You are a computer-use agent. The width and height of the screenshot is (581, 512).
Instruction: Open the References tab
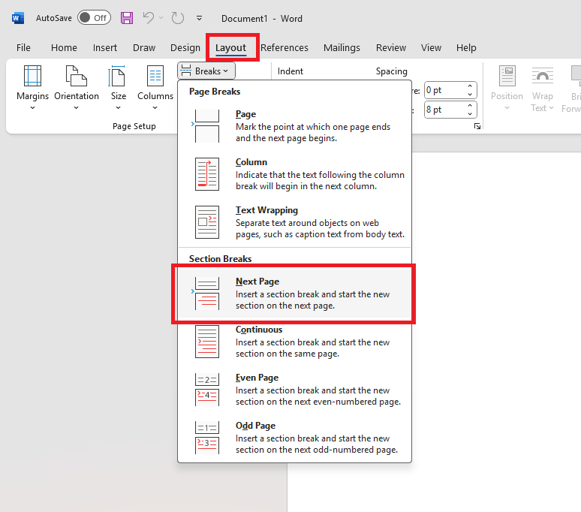284,47
